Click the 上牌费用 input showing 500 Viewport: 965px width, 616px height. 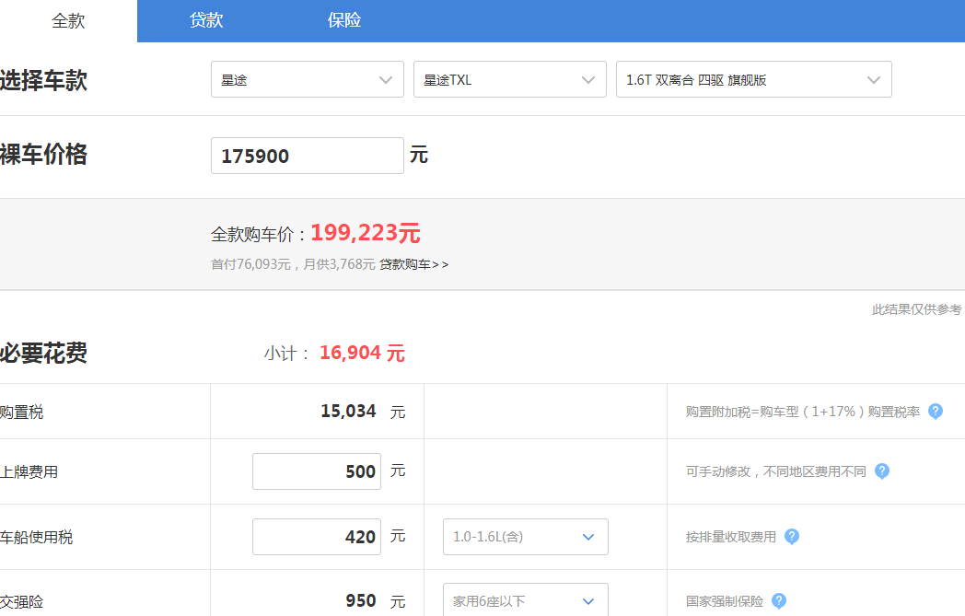(317, 471)
